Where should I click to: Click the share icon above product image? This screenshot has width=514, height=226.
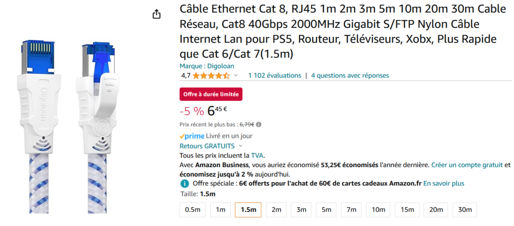click(157, 14)
